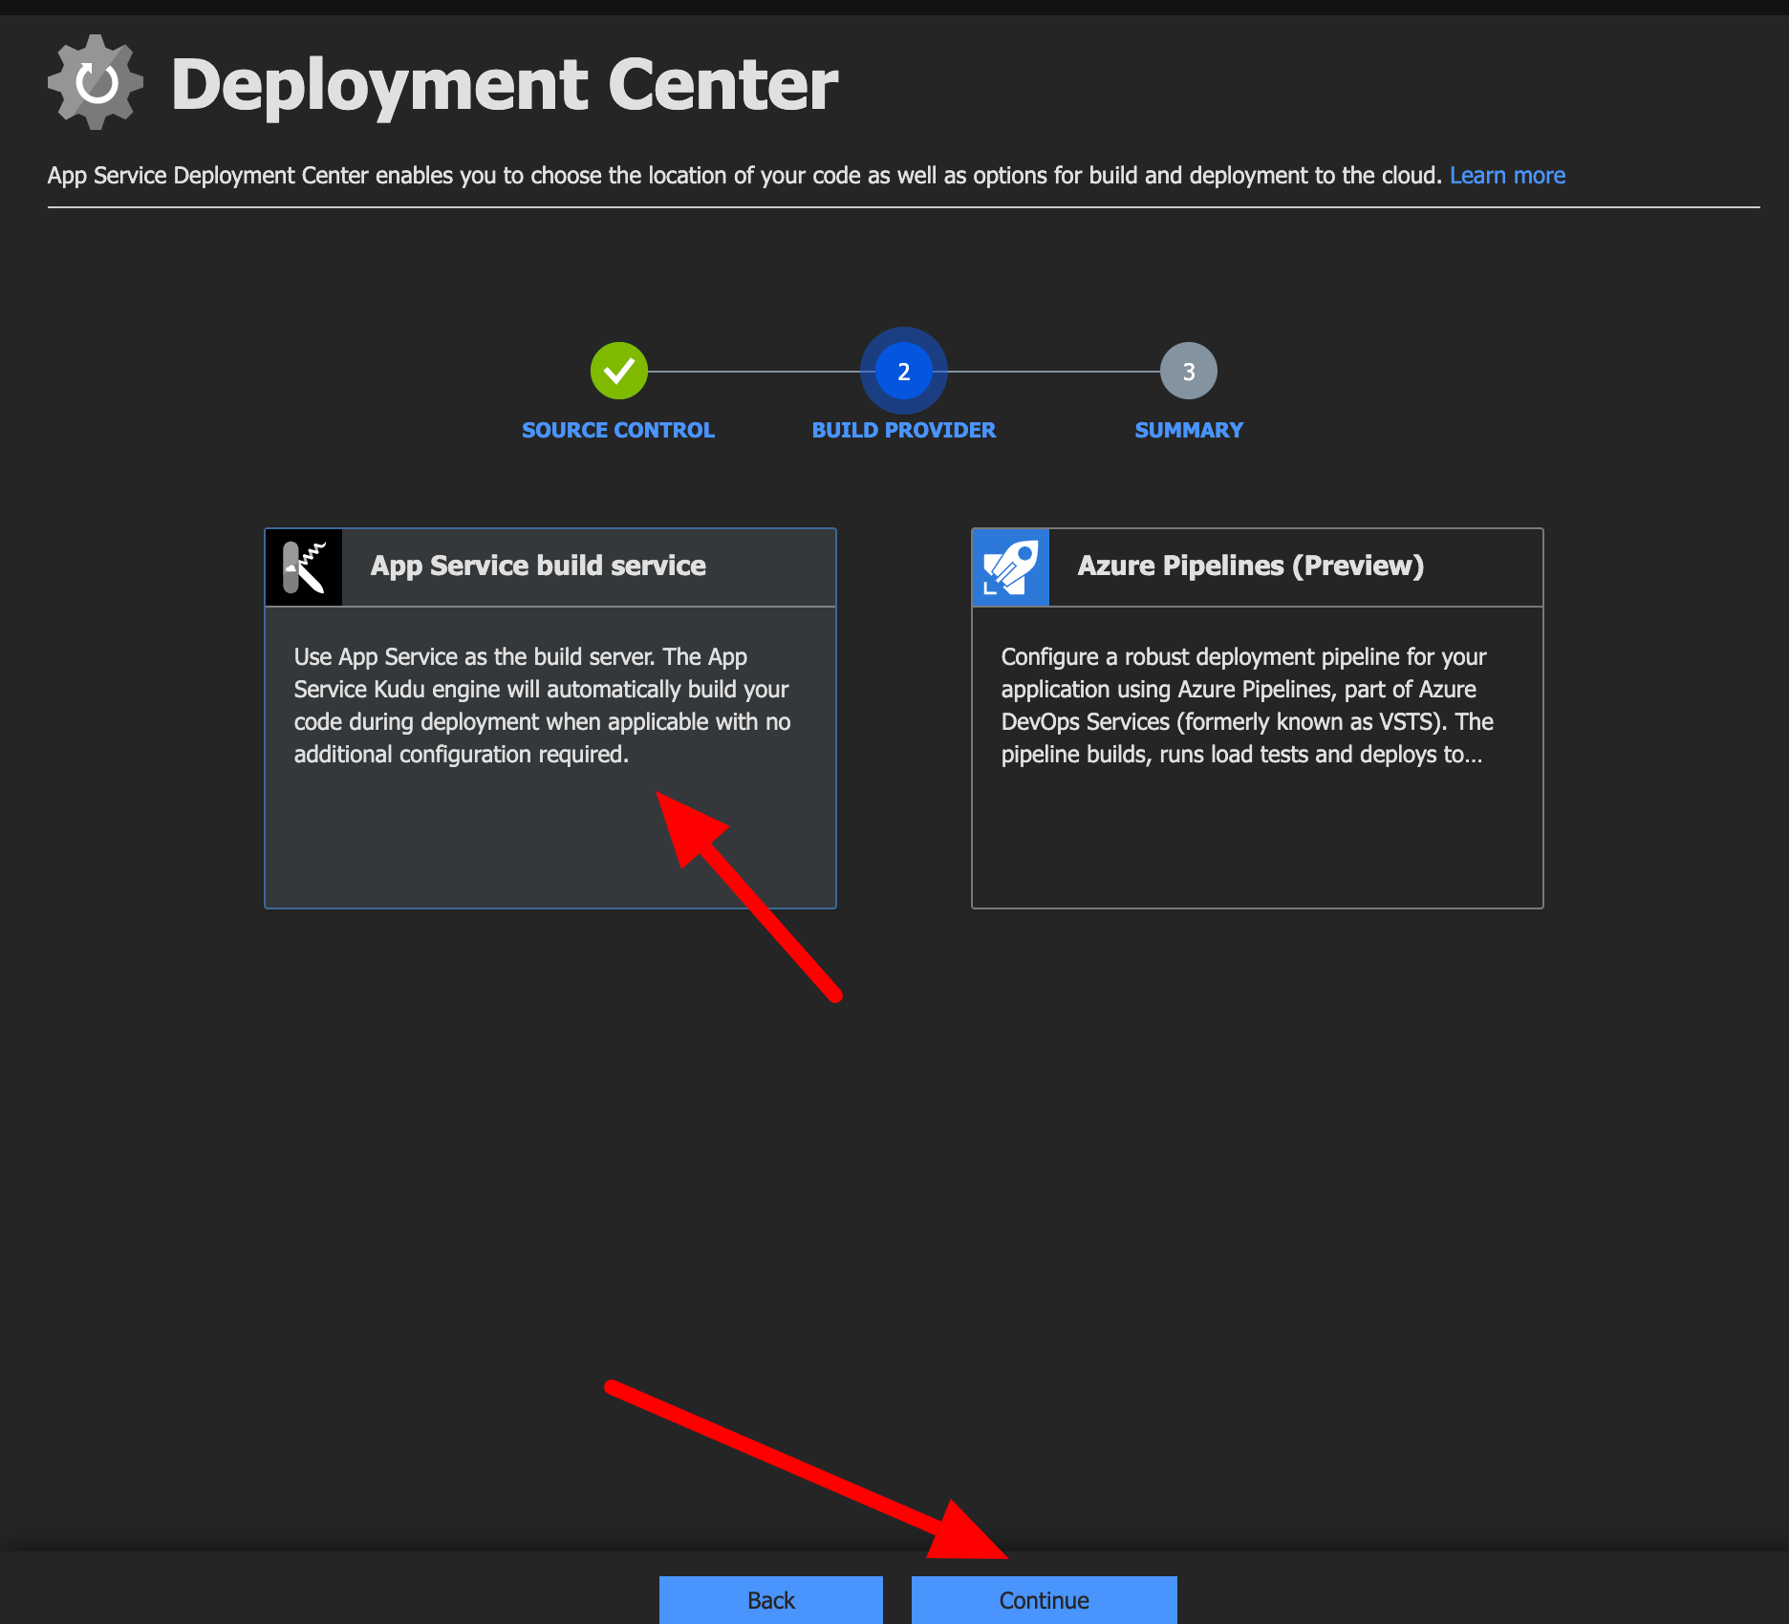Click the Kudu knife icon on App Service card

tap(304, 566)
